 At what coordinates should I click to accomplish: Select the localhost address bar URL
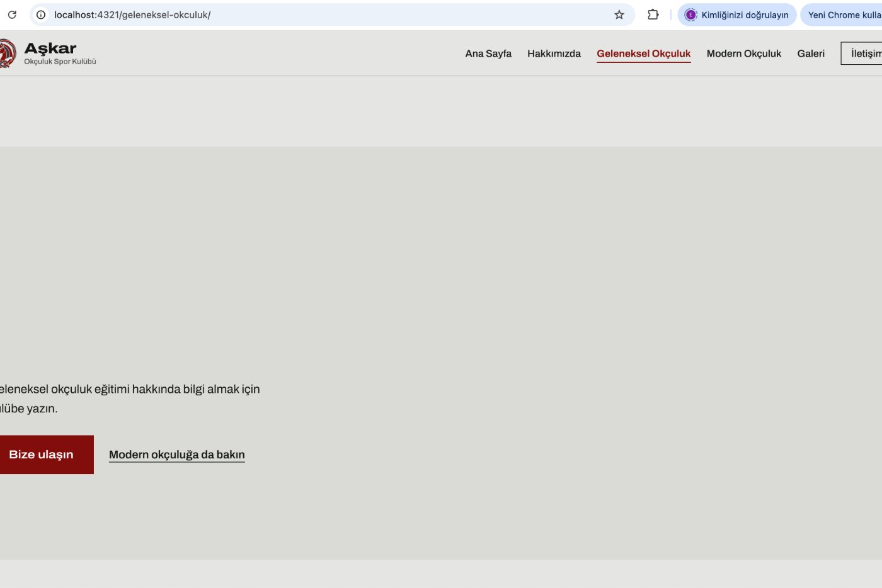pos(132,14)
